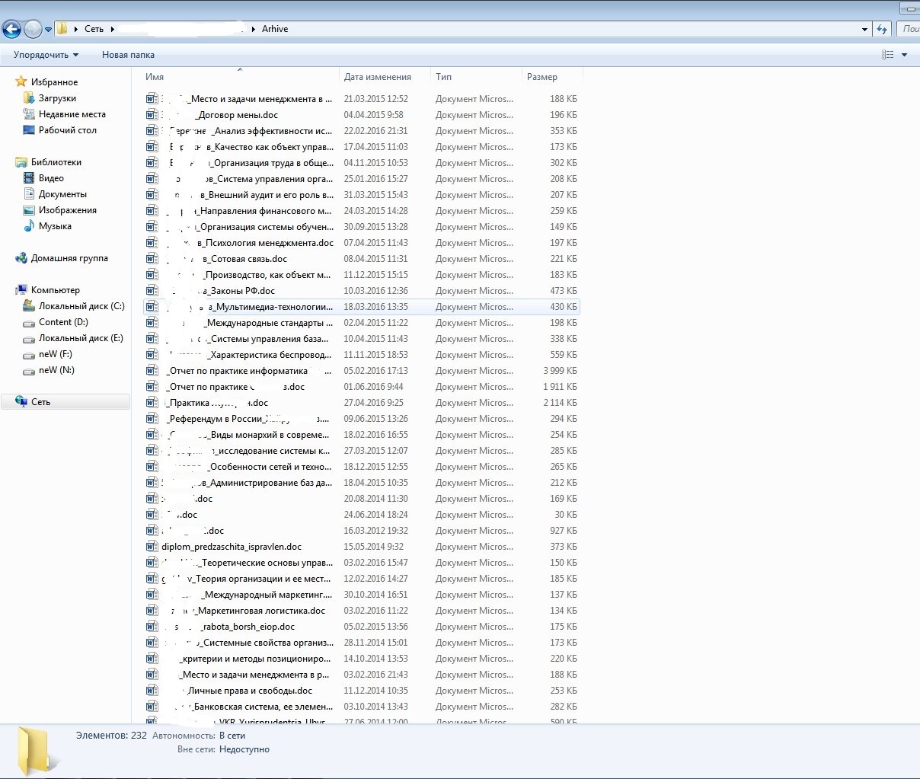Open Content (D:) drive icon
The height and width of the screenshot is (779, 920).
click(x=29, y=322)
